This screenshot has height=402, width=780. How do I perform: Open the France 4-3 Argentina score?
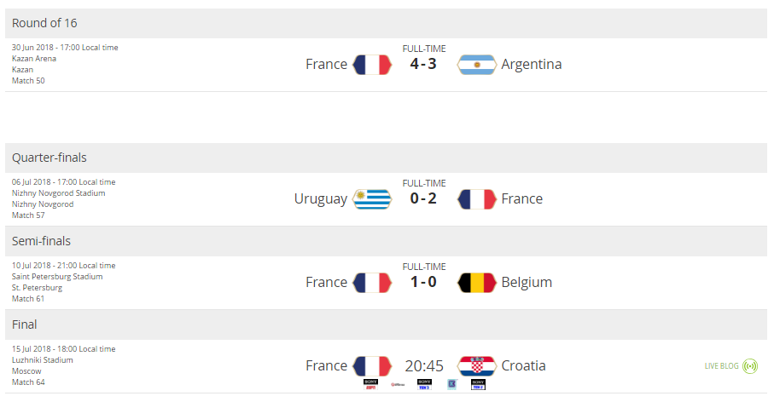click(x=423, y=64)
